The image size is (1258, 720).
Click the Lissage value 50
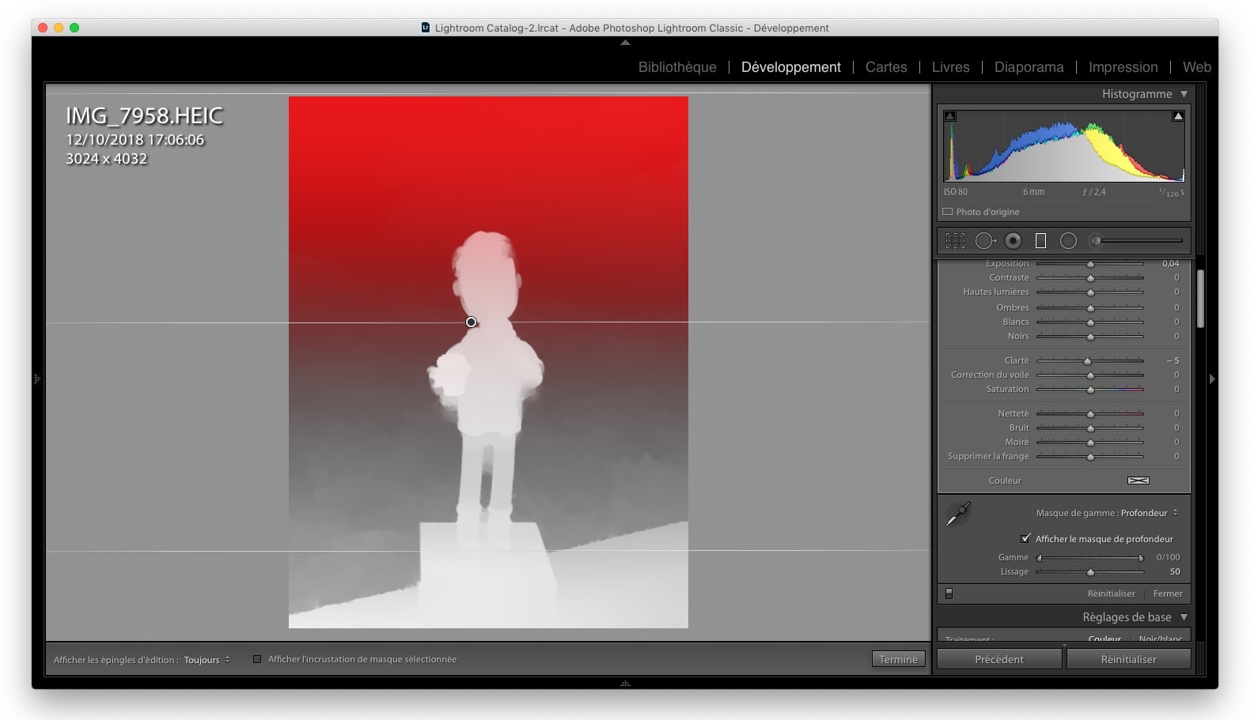click(x=1175, y=571)
